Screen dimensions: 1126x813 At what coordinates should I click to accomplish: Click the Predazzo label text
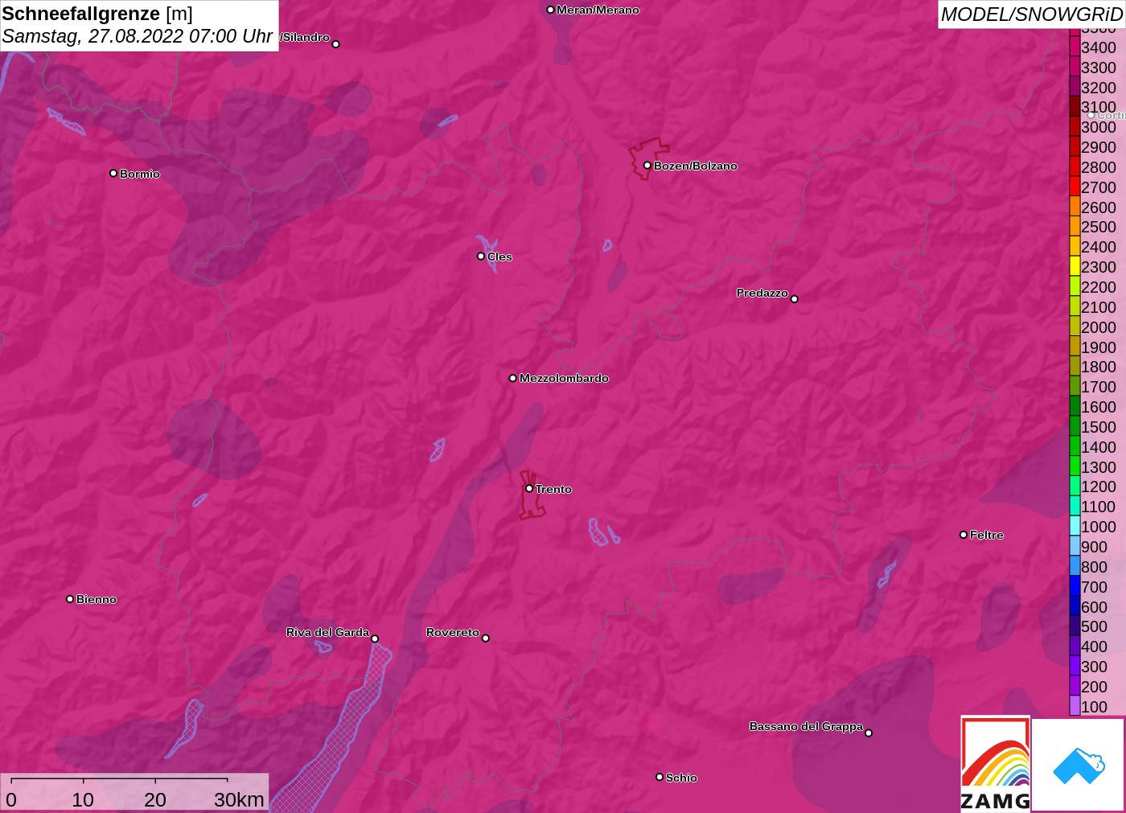762,293
